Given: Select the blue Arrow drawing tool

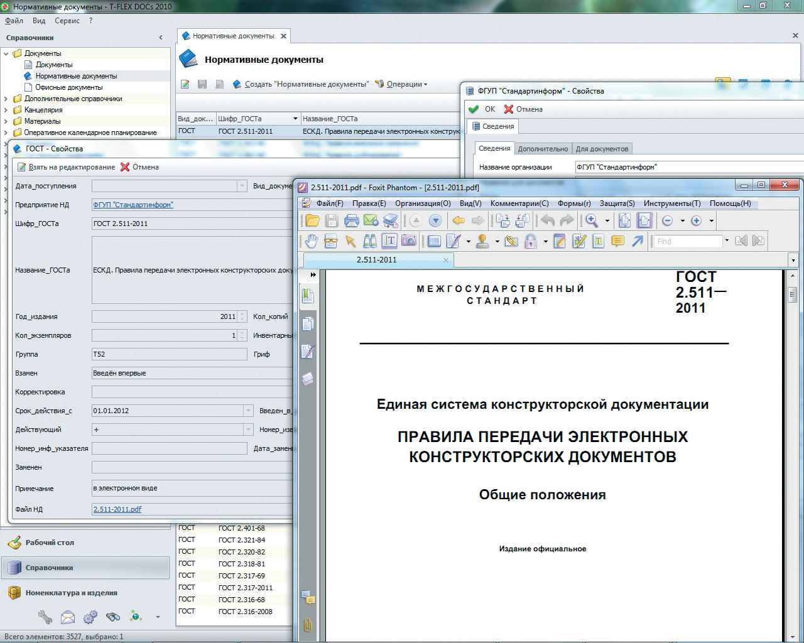Looking at the screenshot, I should 638,241.
